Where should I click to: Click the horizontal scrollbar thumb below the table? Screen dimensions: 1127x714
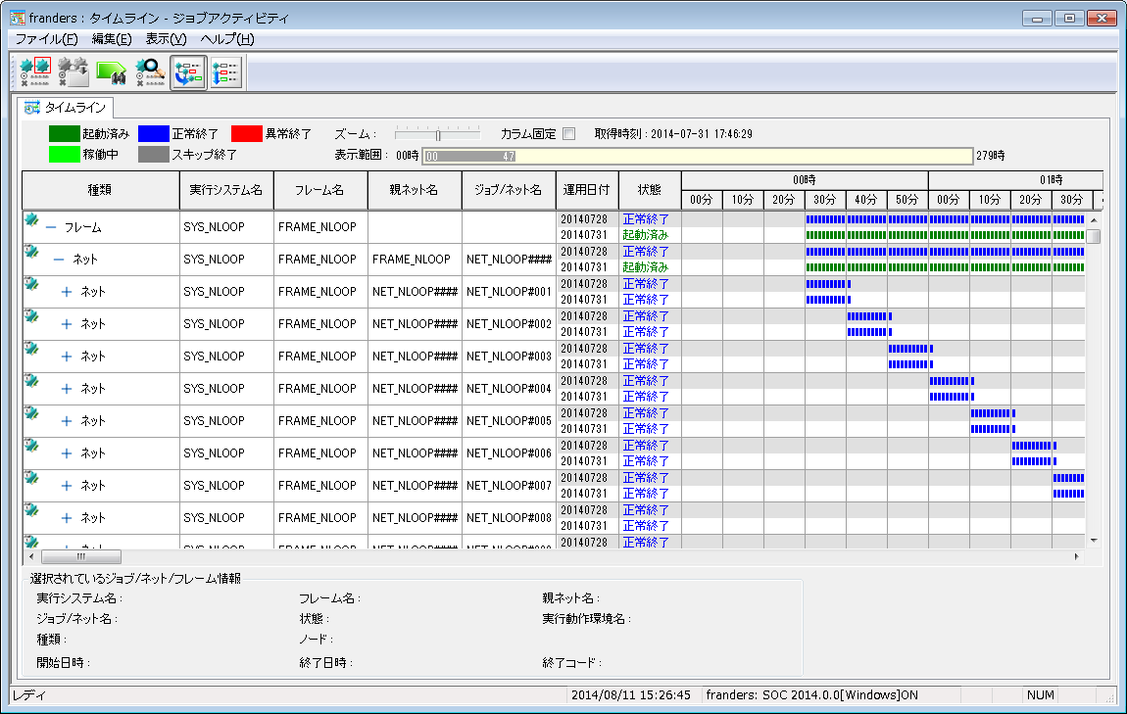click(x=81, y=556)
